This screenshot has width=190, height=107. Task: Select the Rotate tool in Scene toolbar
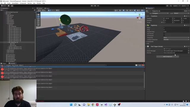38,19
